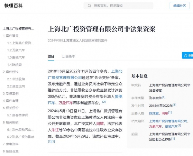Screen dimensions: 193x156
Task: Click 万象汽车 link in 相关组织 row
Action: coord(155,126)
